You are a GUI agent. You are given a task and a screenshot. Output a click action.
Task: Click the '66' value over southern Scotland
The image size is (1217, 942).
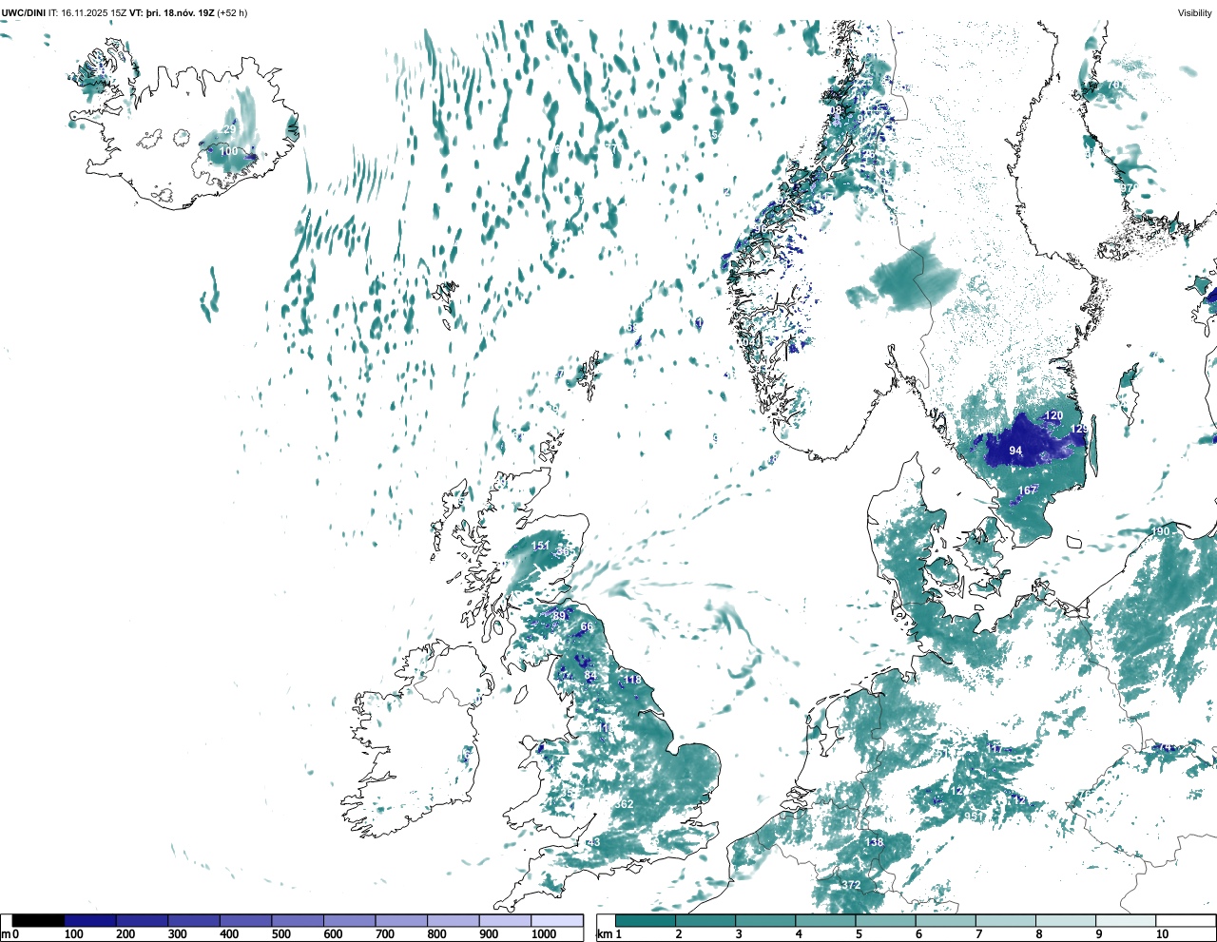(x=587, y=627)
